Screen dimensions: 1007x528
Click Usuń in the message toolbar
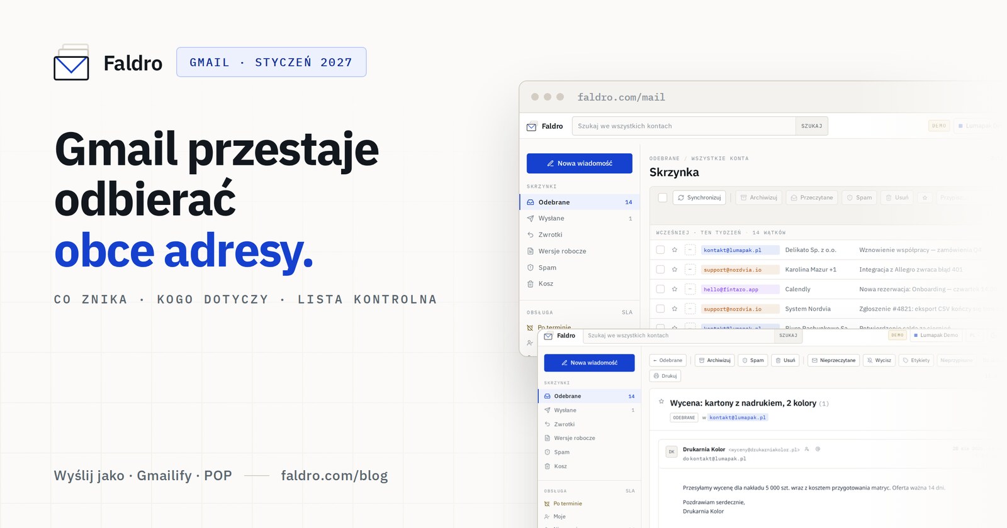tap(785, 361)
